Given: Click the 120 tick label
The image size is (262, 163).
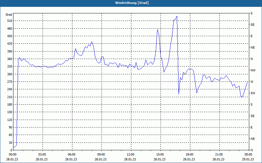Looking at the screenshot, I should [10, 120].
